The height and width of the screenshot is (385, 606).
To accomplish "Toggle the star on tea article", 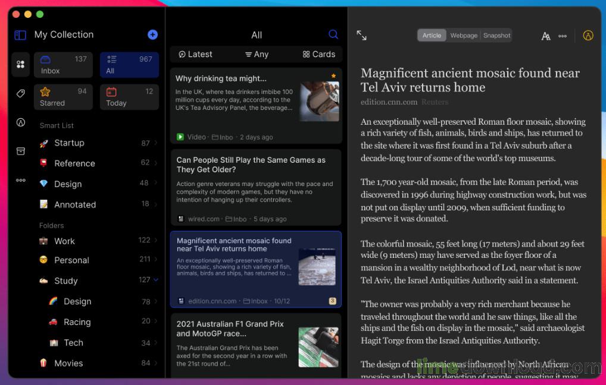I will (333, 75).
